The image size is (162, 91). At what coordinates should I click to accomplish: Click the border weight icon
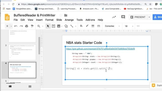(93, 26)
